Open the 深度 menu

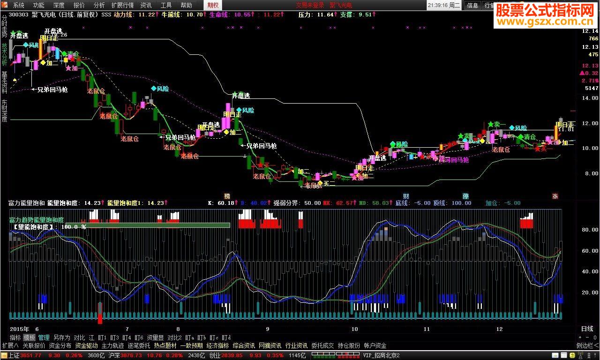[59, 5]
